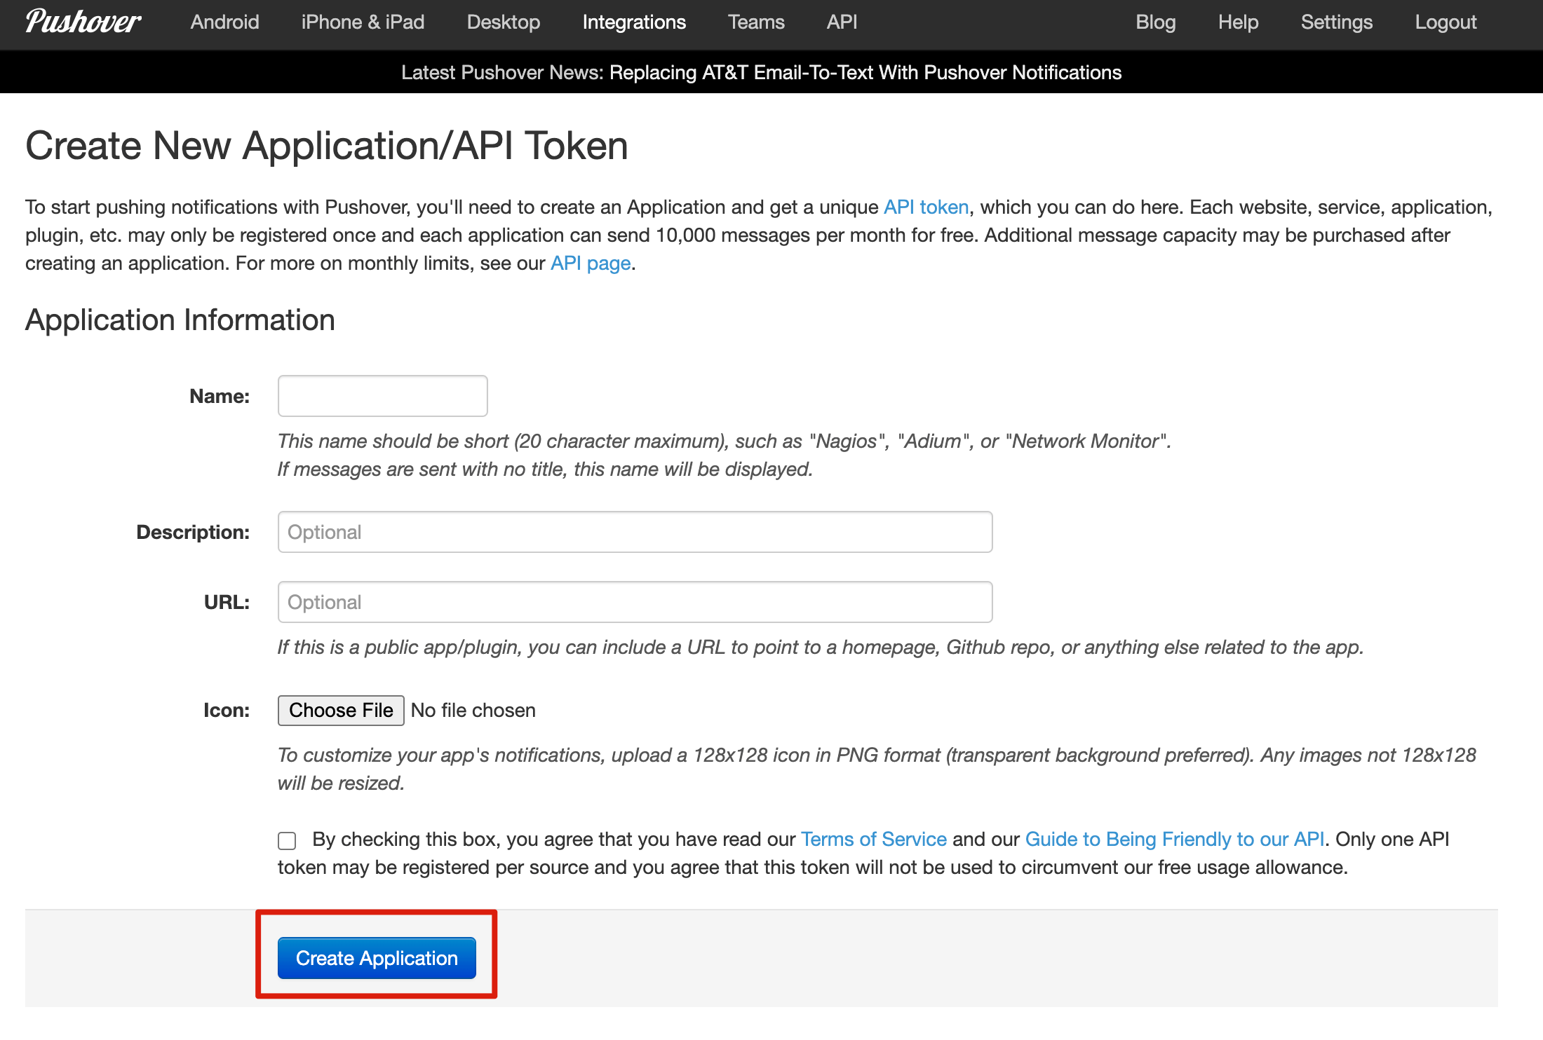This screenshot has width=1543, height=1040.
Task: Select Integrations in the top navigation
Action: tap(634, 22)
